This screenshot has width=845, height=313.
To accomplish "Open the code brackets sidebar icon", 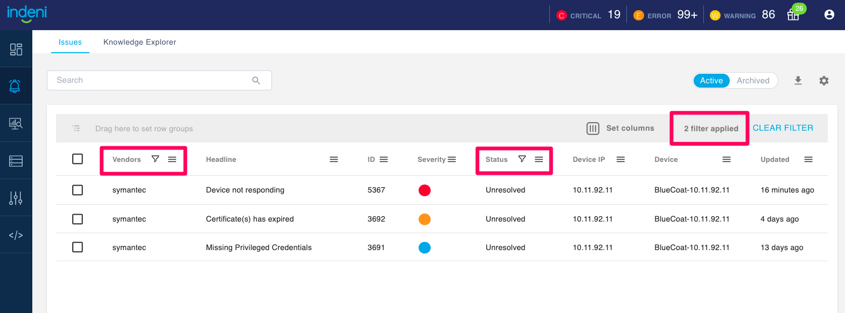I will pos(16,235).
